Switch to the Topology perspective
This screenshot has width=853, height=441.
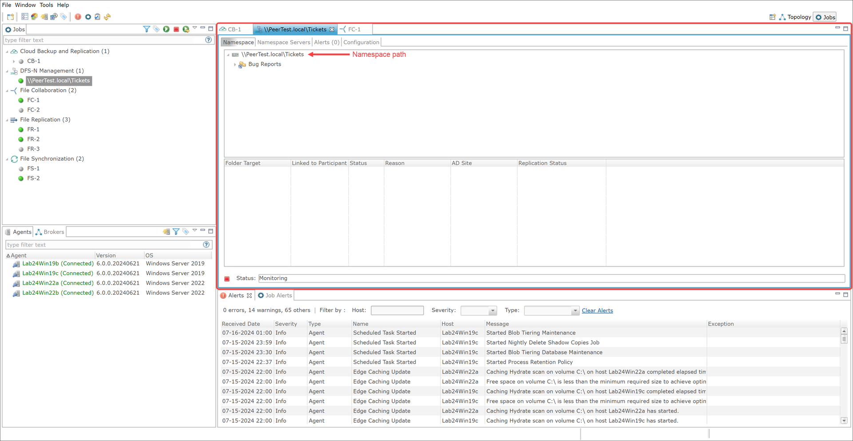coord(795,17)
